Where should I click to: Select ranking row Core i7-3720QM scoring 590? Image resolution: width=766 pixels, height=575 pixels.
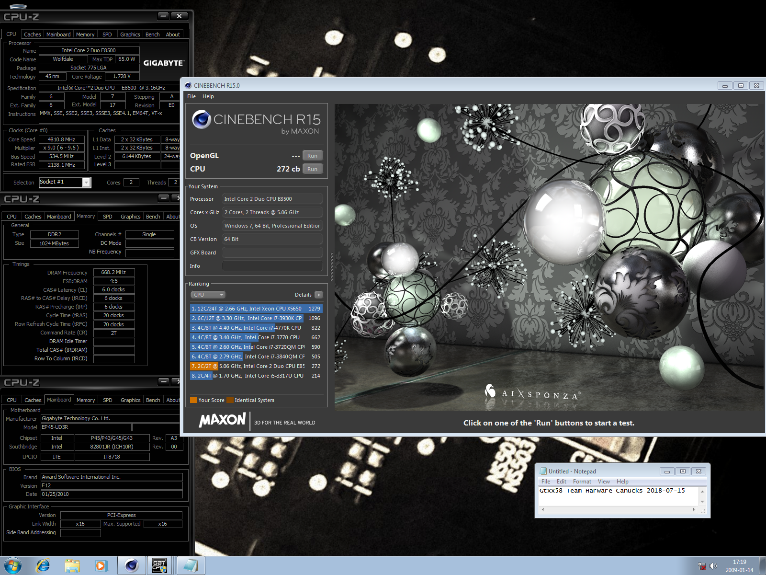click(x=256, y=347)
